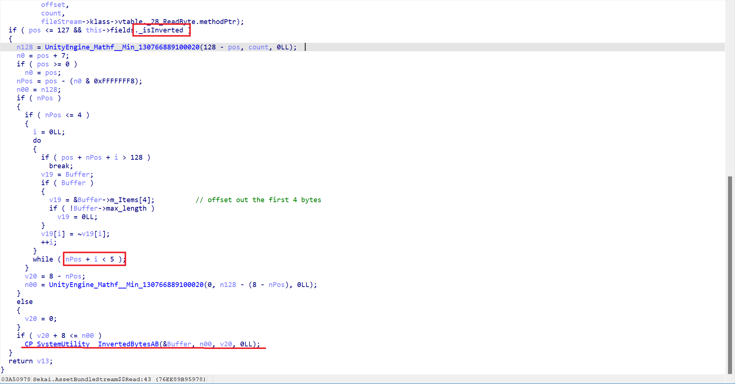Click the 'v19 = 0LL;' assignment

tap(78, 217)
